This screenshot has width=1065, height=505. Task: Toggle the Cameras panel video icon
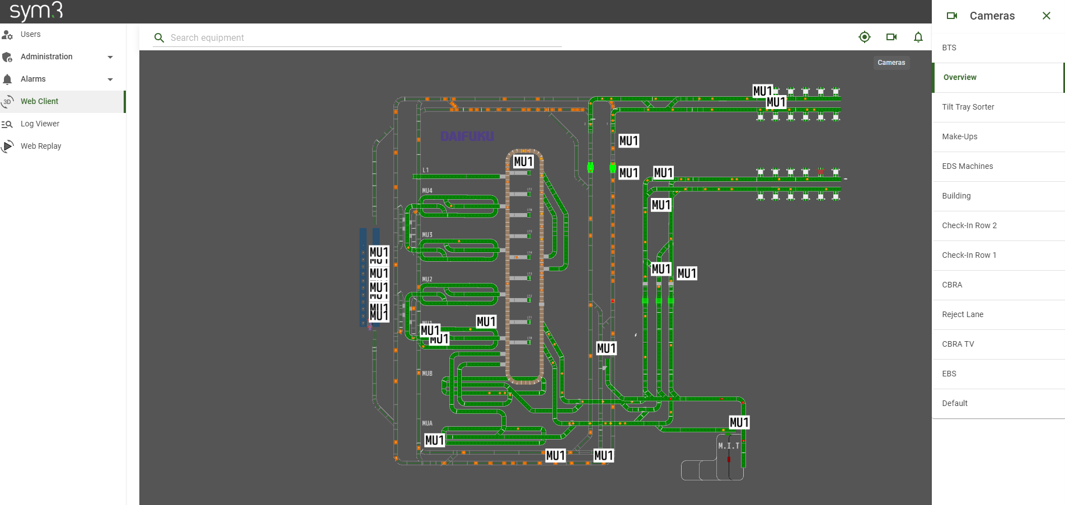tap(892, 37)
